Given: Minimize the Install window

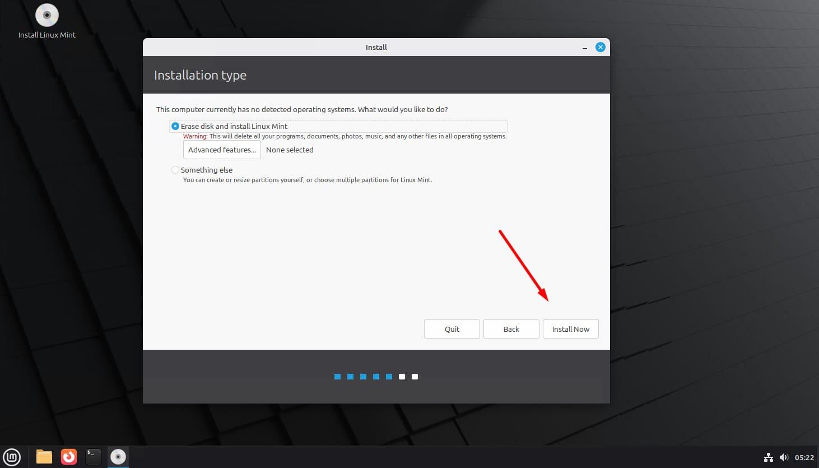Looking at the screenshot, I should tap(584, 48).
